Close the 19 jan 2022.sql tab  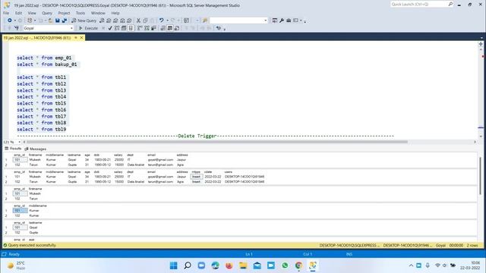[x=81, y=38]
